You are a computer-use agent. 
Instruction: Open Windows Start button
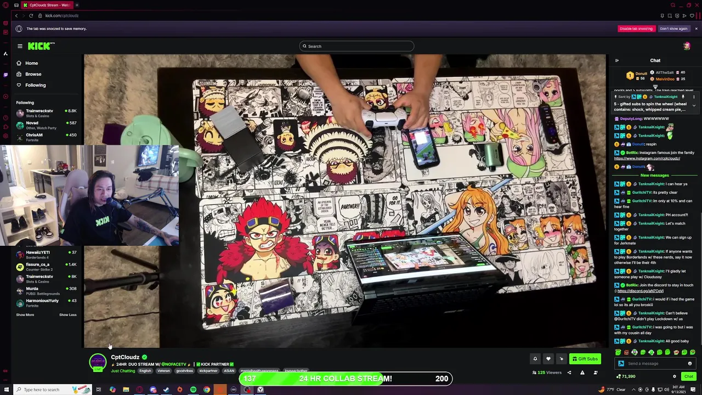[6, 390]
